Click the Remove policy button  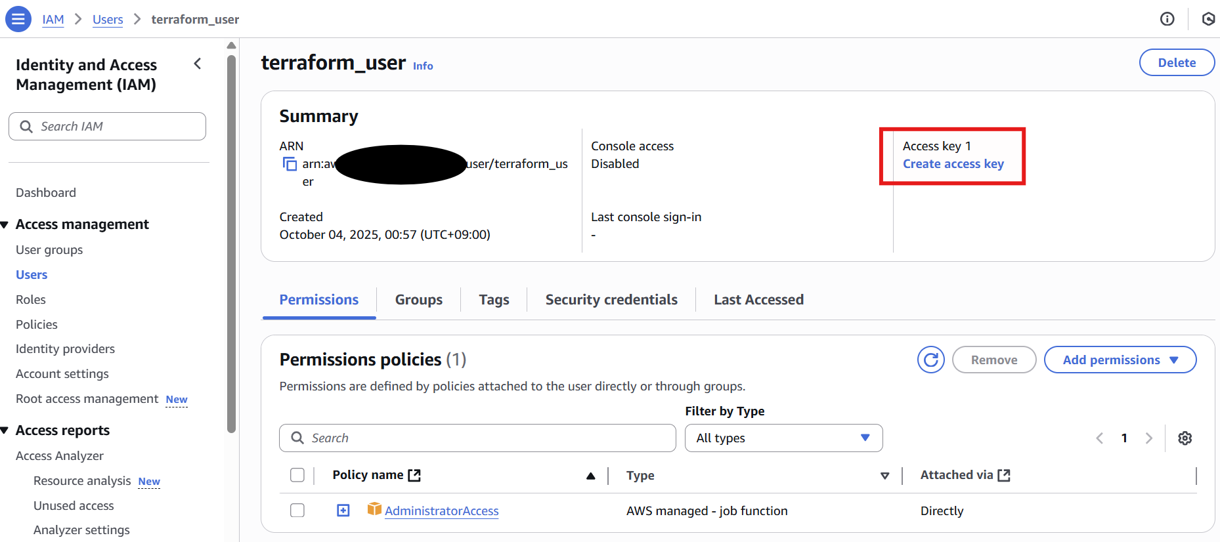(994, 360)
